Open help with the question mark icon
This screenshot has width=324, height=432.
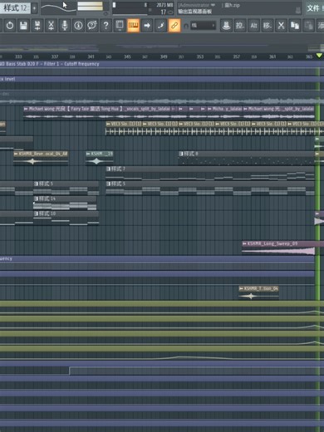[106, 26]
